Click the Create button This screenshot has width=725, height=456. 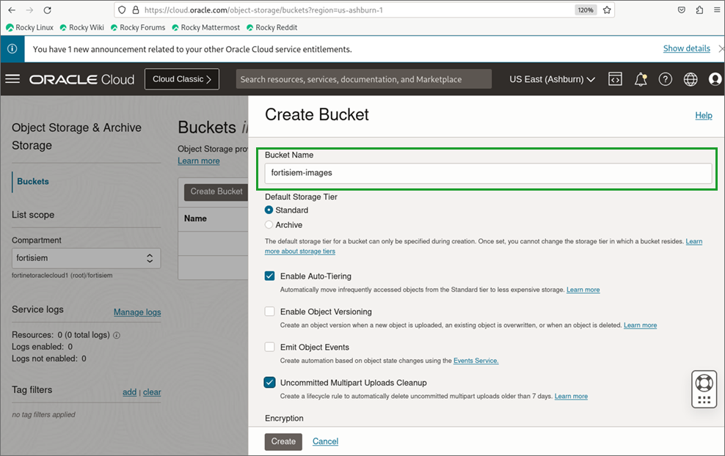point(283,441)
